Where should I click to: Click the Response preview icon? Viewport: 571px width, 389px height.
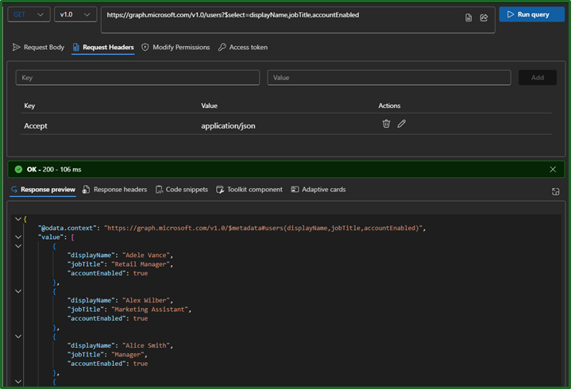tap(14, 190)
